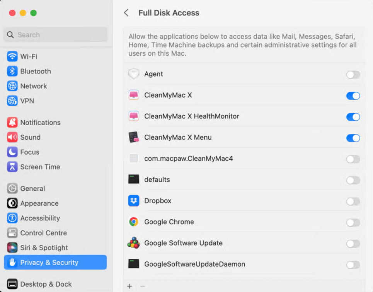Open the Notifications settings pane
373x292 pixels.
click(x=40, y=123)
